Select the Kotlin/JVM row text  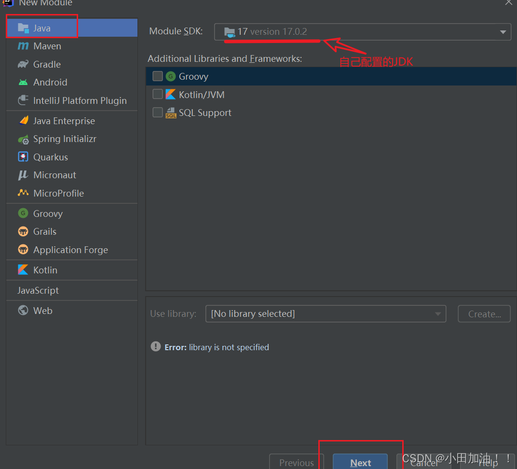[x=202, y=95]
